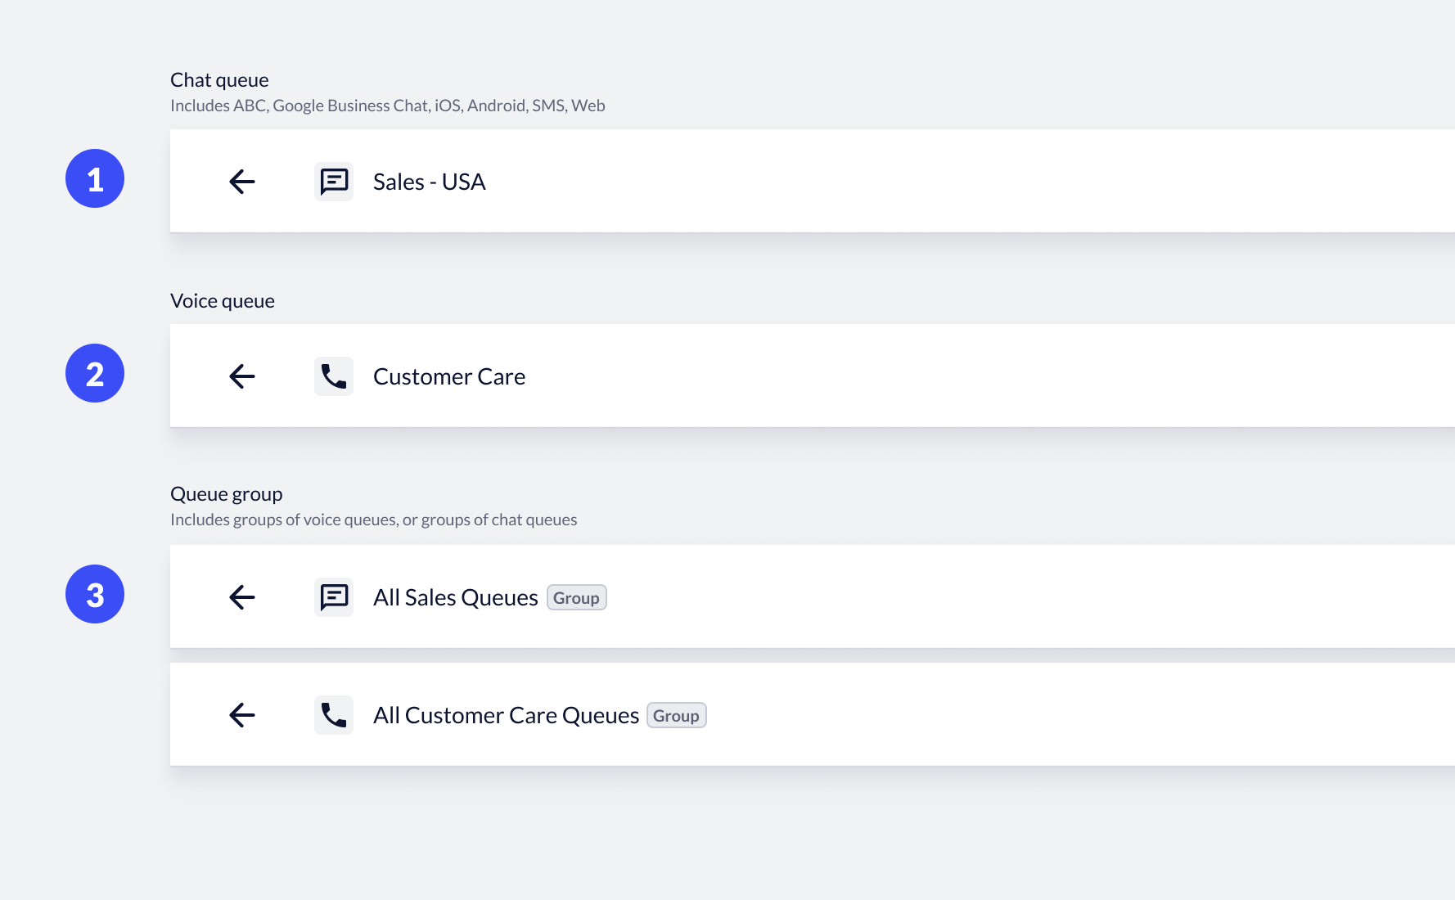Screen dimensions: 1455x900
Task: Click the Queue group heading
Action: point(226,494)
